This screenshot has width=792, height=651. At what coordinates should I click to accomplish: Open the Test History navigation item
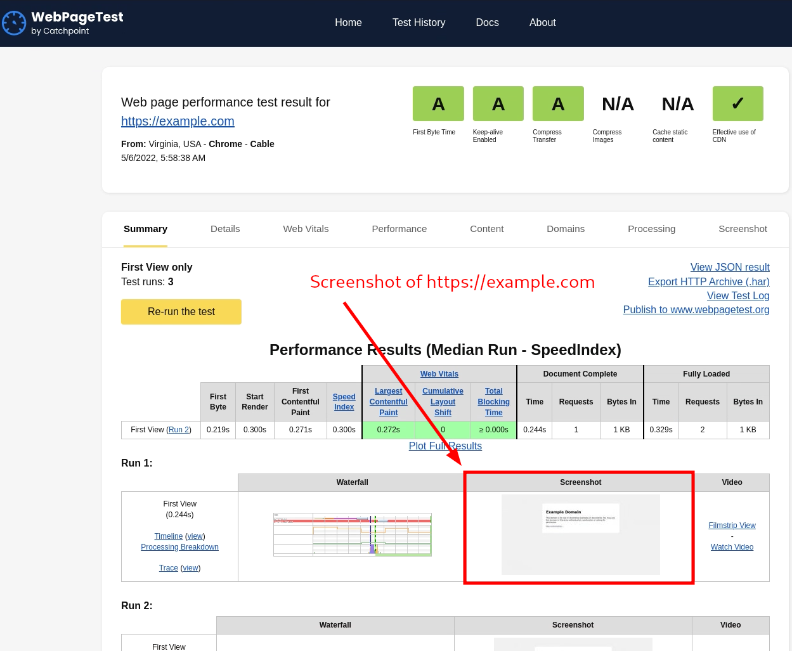click(x=419, y=23)
